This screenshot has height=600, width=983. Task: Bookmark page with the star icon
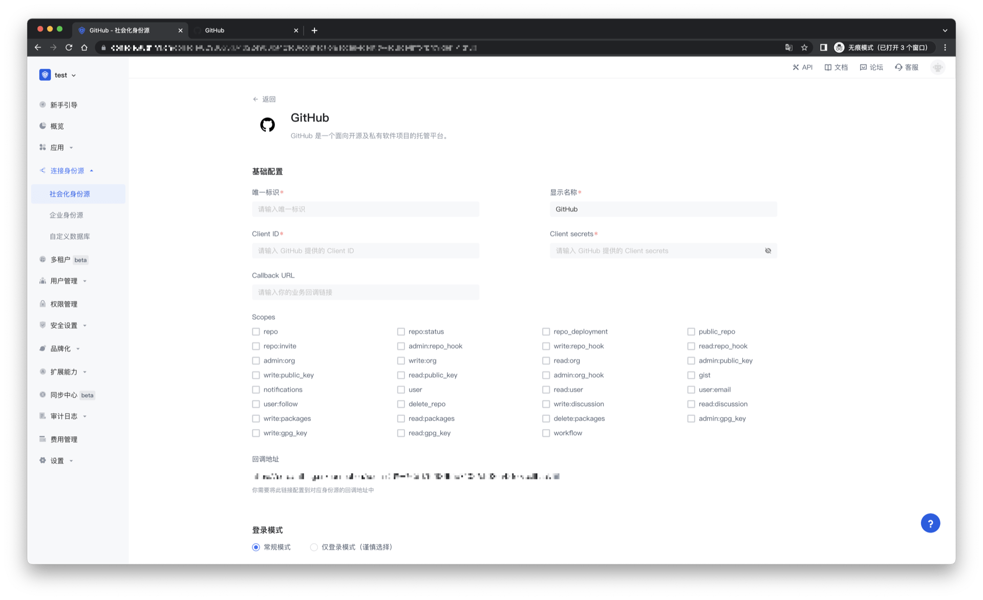pyautogui.click(x=804, y=48)
